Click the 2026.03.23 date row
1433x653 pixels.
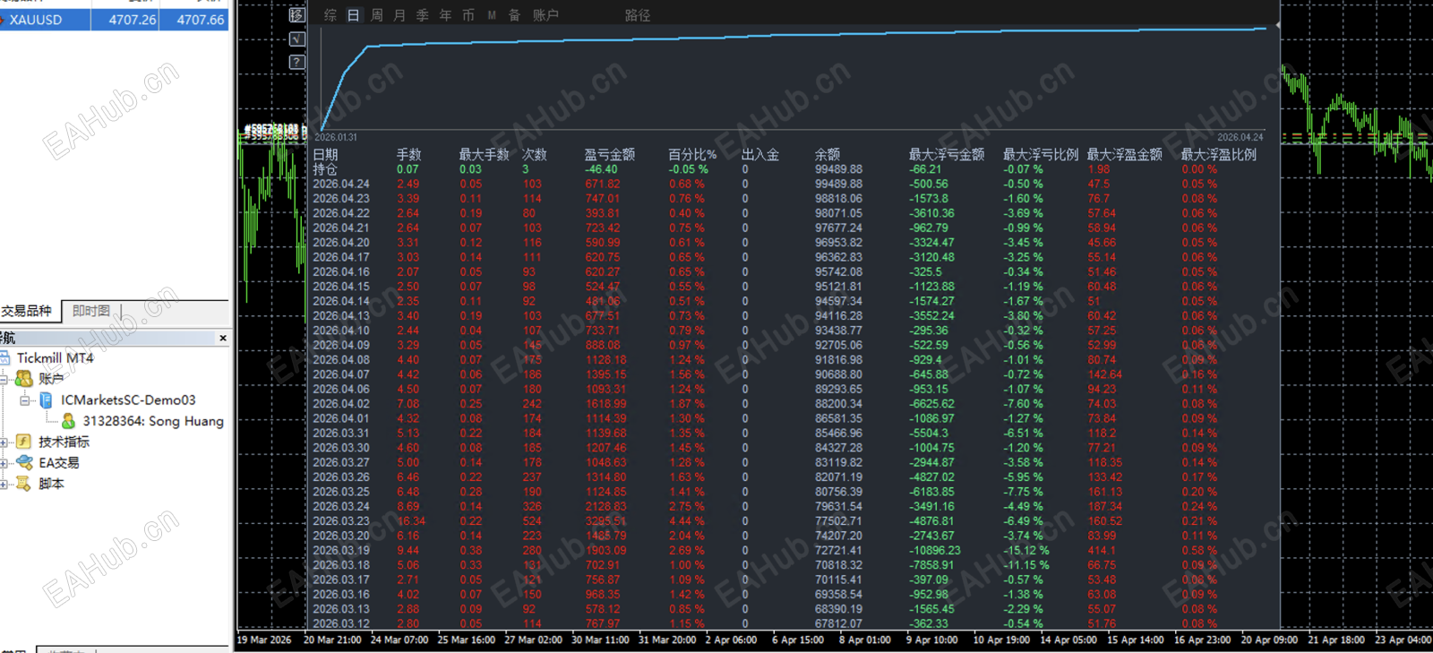click(341, 520)
